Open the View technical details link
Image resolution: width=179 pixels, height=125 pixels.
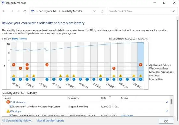pyautogui.click(x=127, y=115)
